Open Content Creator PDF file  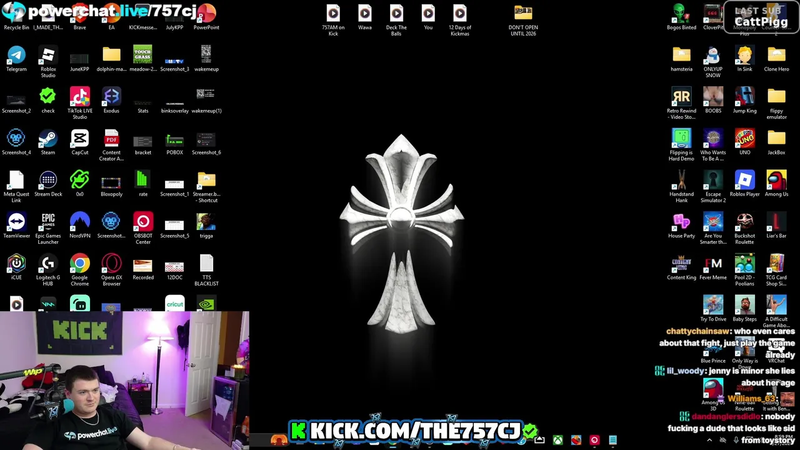pyautogui.click(x=111, y=146)
